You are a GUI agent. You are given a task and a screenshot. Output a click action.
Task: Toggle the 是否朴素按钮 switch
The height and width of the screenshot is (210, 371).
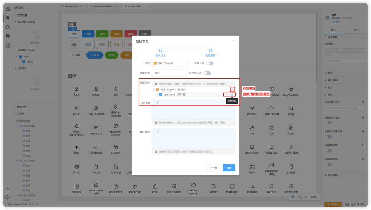tap(328, 150)
